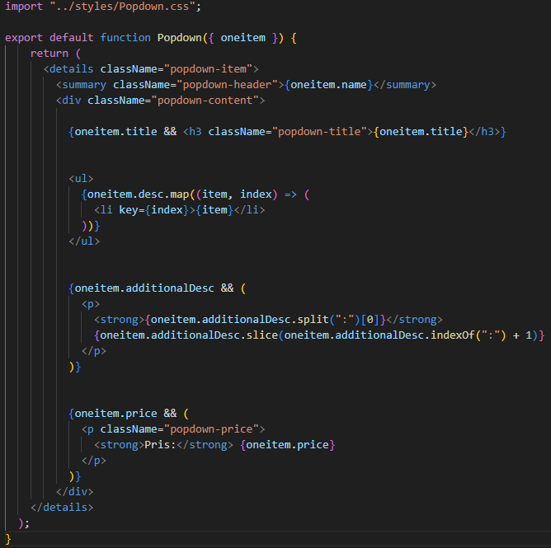The image size is (551, 548).
Task: Click the "import" keyword
Action: (24, 7)
